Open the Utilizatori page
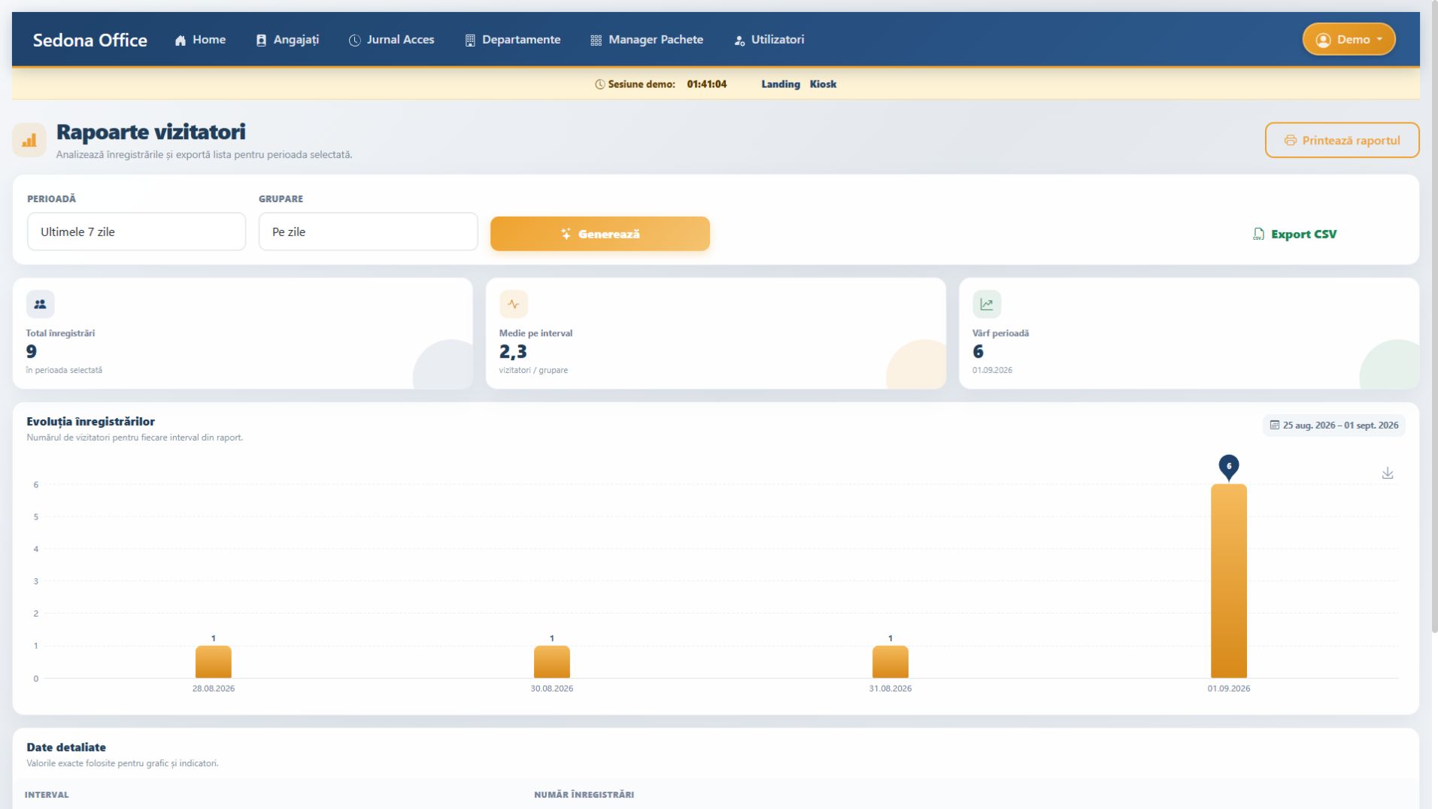This screenshot has width=1438, height=809. pyautogui.click(x=769, y=40)
